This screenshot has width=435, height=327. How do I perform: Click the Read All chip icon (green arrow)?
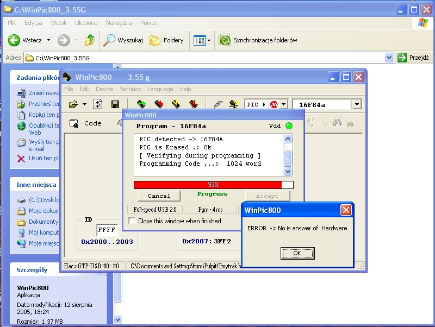pos(141,104)
